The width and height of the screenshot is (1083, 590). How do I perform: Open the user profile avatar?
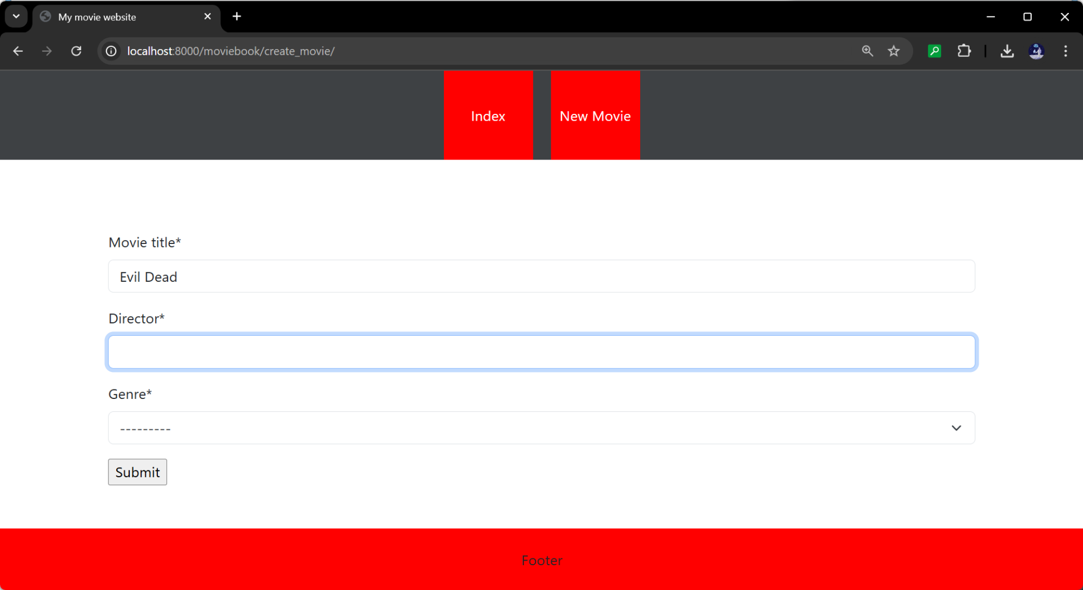1037,51
